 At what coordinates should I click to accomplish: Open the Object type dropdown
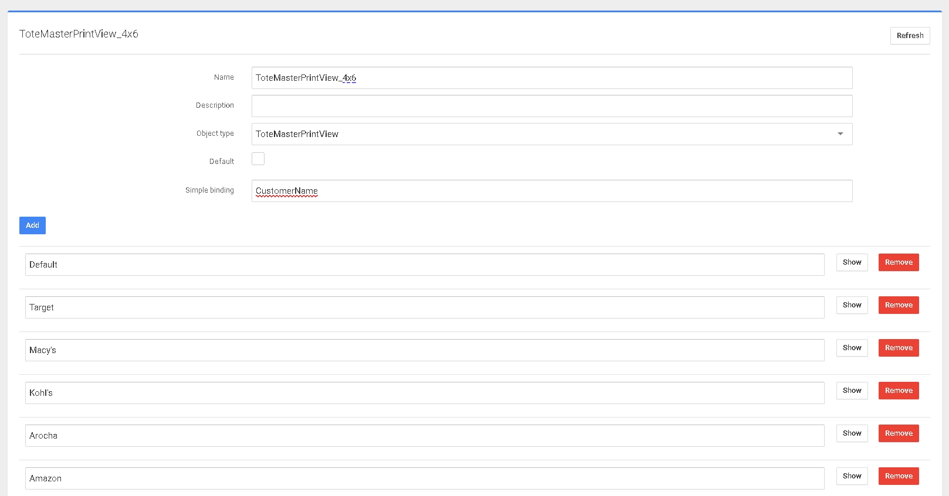click(x=551, y=134)
